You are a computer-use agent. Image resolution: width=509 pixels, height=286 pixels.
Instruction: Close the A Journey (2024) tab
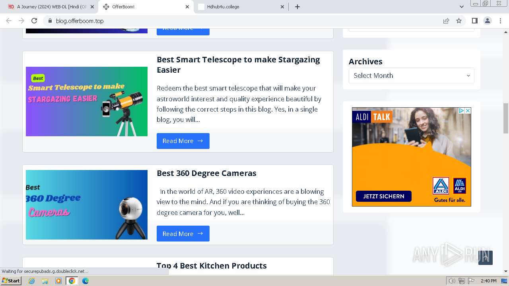pyautogui.click(x=92, y=7)
